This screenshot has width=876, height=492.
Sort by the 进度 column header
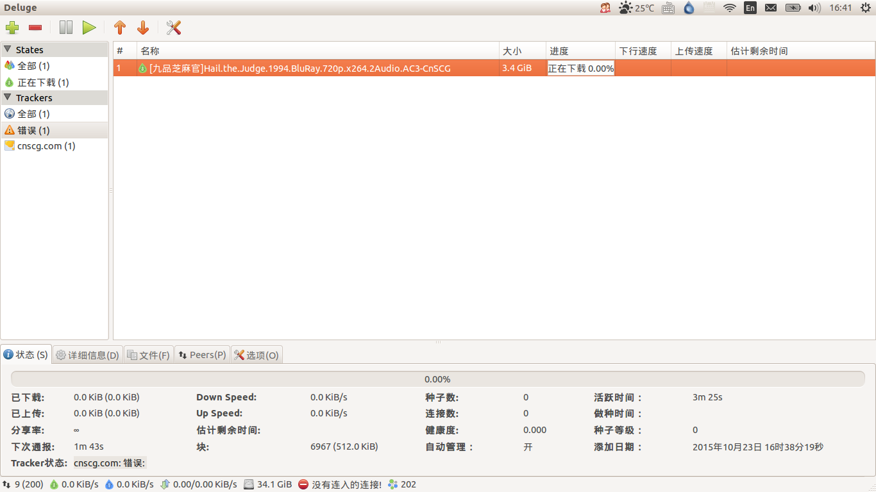coord(581,51)
